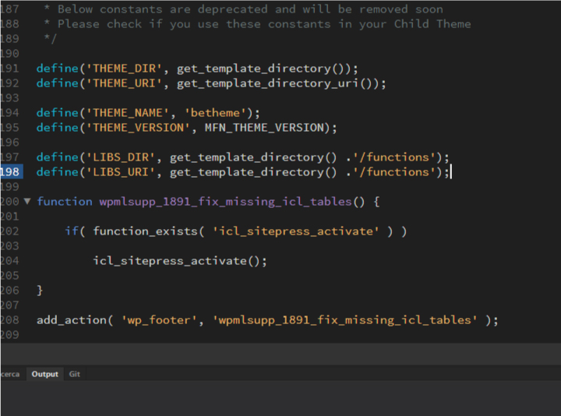Click comment 'Below constants are deprecated'
Viewport: 561px width, 416px height.
(163, 9)
